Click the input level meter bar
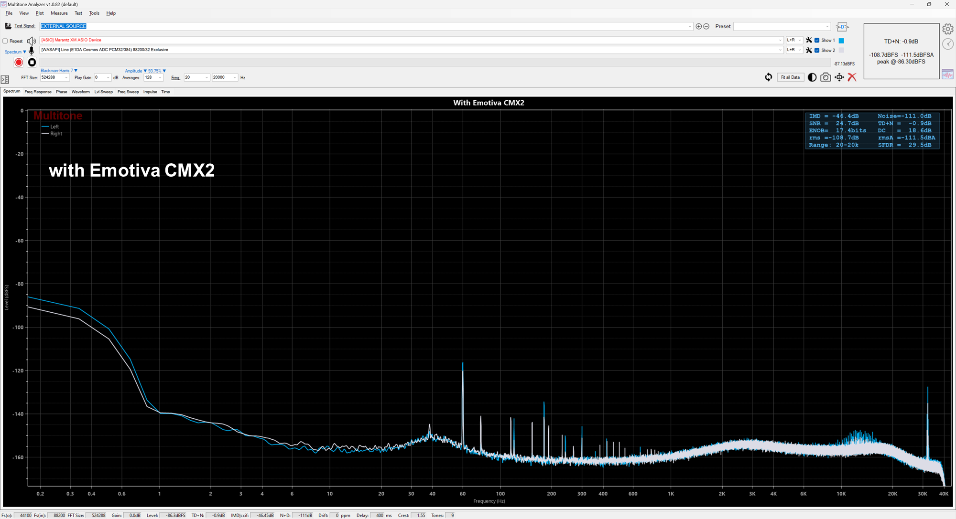This screenshot has width=956, height=519. tap(436, 63)
